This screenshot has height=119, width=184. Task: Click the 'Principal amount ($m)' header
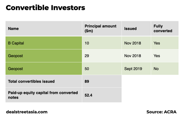101,28
